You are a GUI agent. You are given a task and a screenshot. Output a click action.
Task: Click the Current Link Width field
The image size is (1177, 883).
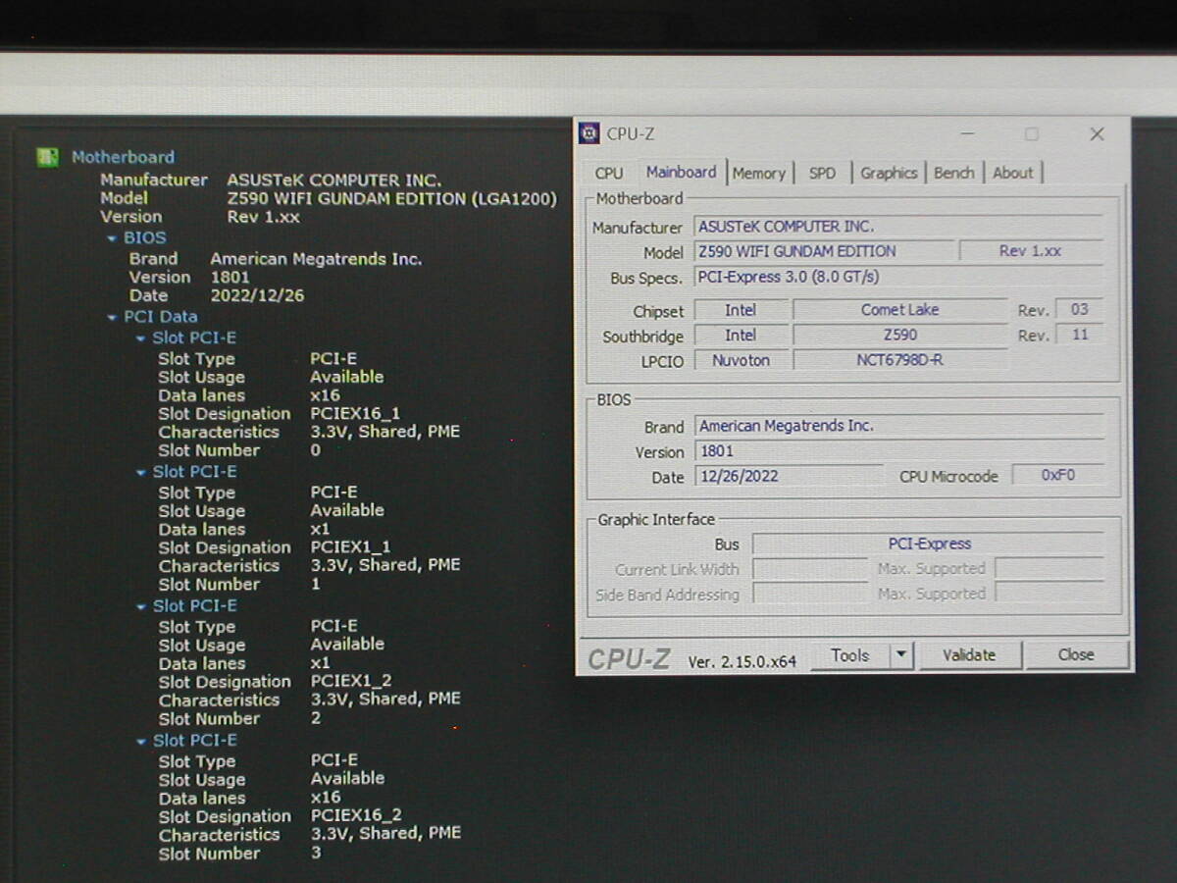click(x=810, y=569)
